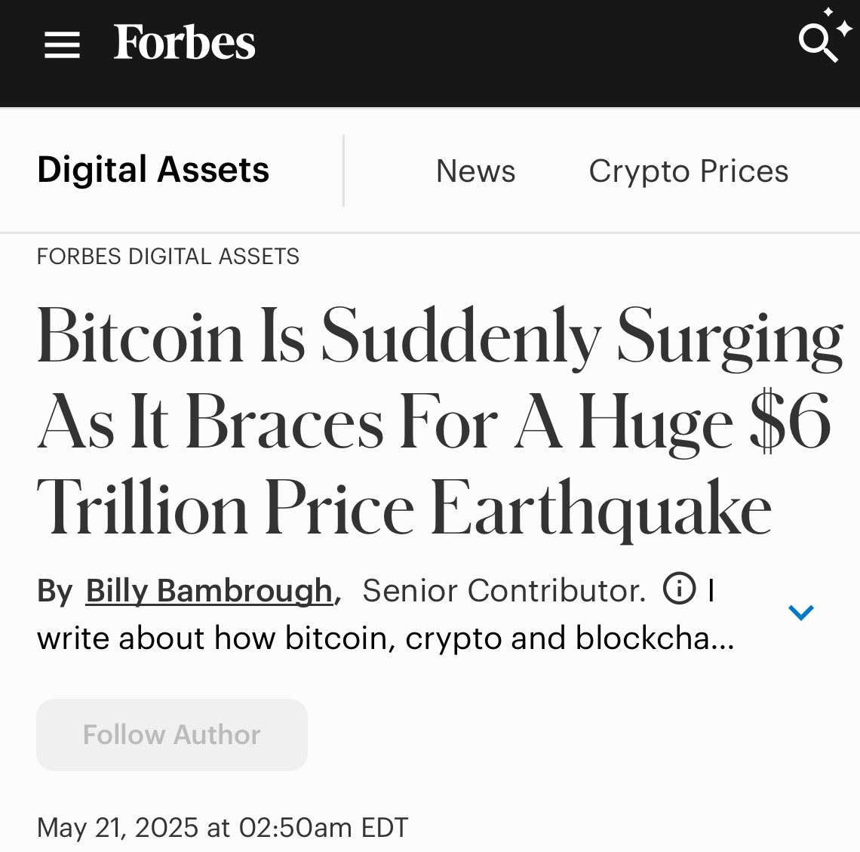860x852 pixels.
Task: Expand author bio with blue chevron
Action: click(x=800, y=612)
